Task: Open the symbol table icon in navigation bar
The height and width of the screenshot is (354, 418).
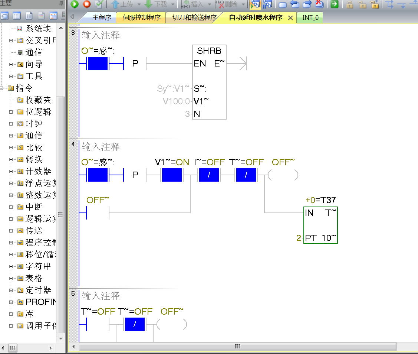Action: coord(17,16)
